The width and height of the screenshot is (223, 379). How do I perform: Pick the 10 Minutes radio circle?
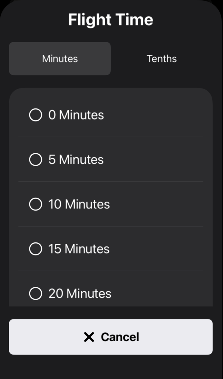(35, 204)
